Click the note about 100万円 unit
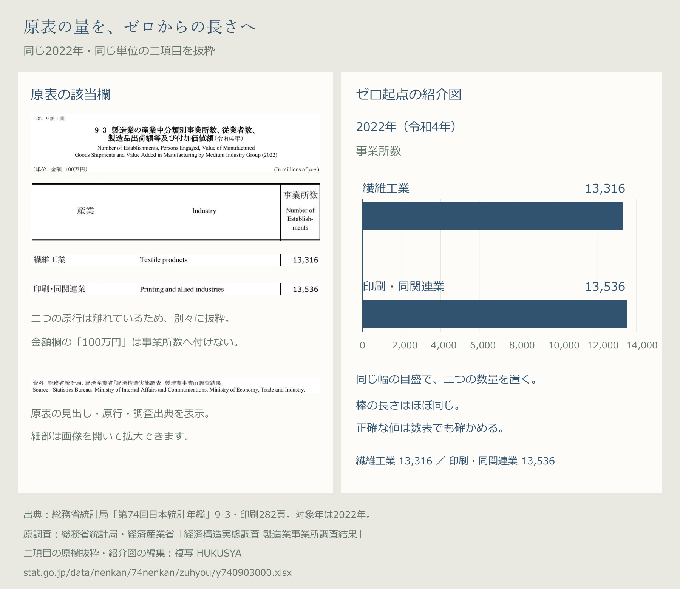Screen dimensions: 680x589 pos(135,342)
